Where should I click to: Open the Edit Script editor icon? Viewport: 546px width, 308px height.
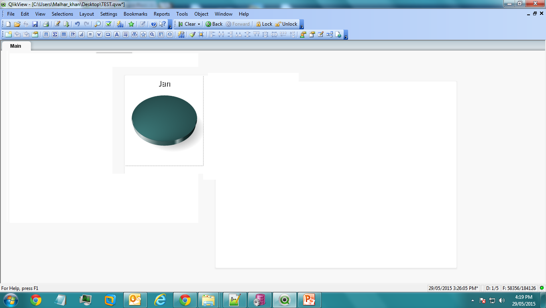click(57, 24)
